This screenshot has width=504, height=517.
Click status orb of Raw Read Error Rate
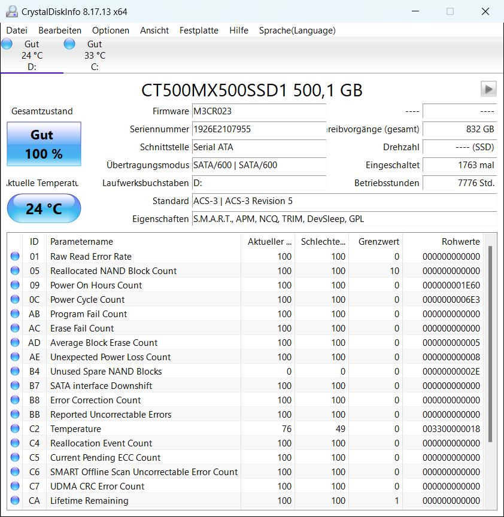coord(15,256)
